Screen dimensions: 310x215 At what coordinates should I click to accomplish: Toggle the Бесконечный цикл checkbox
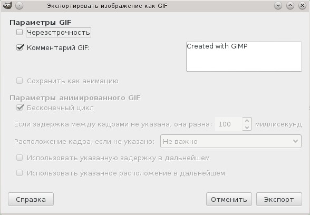tap(20, 107)
